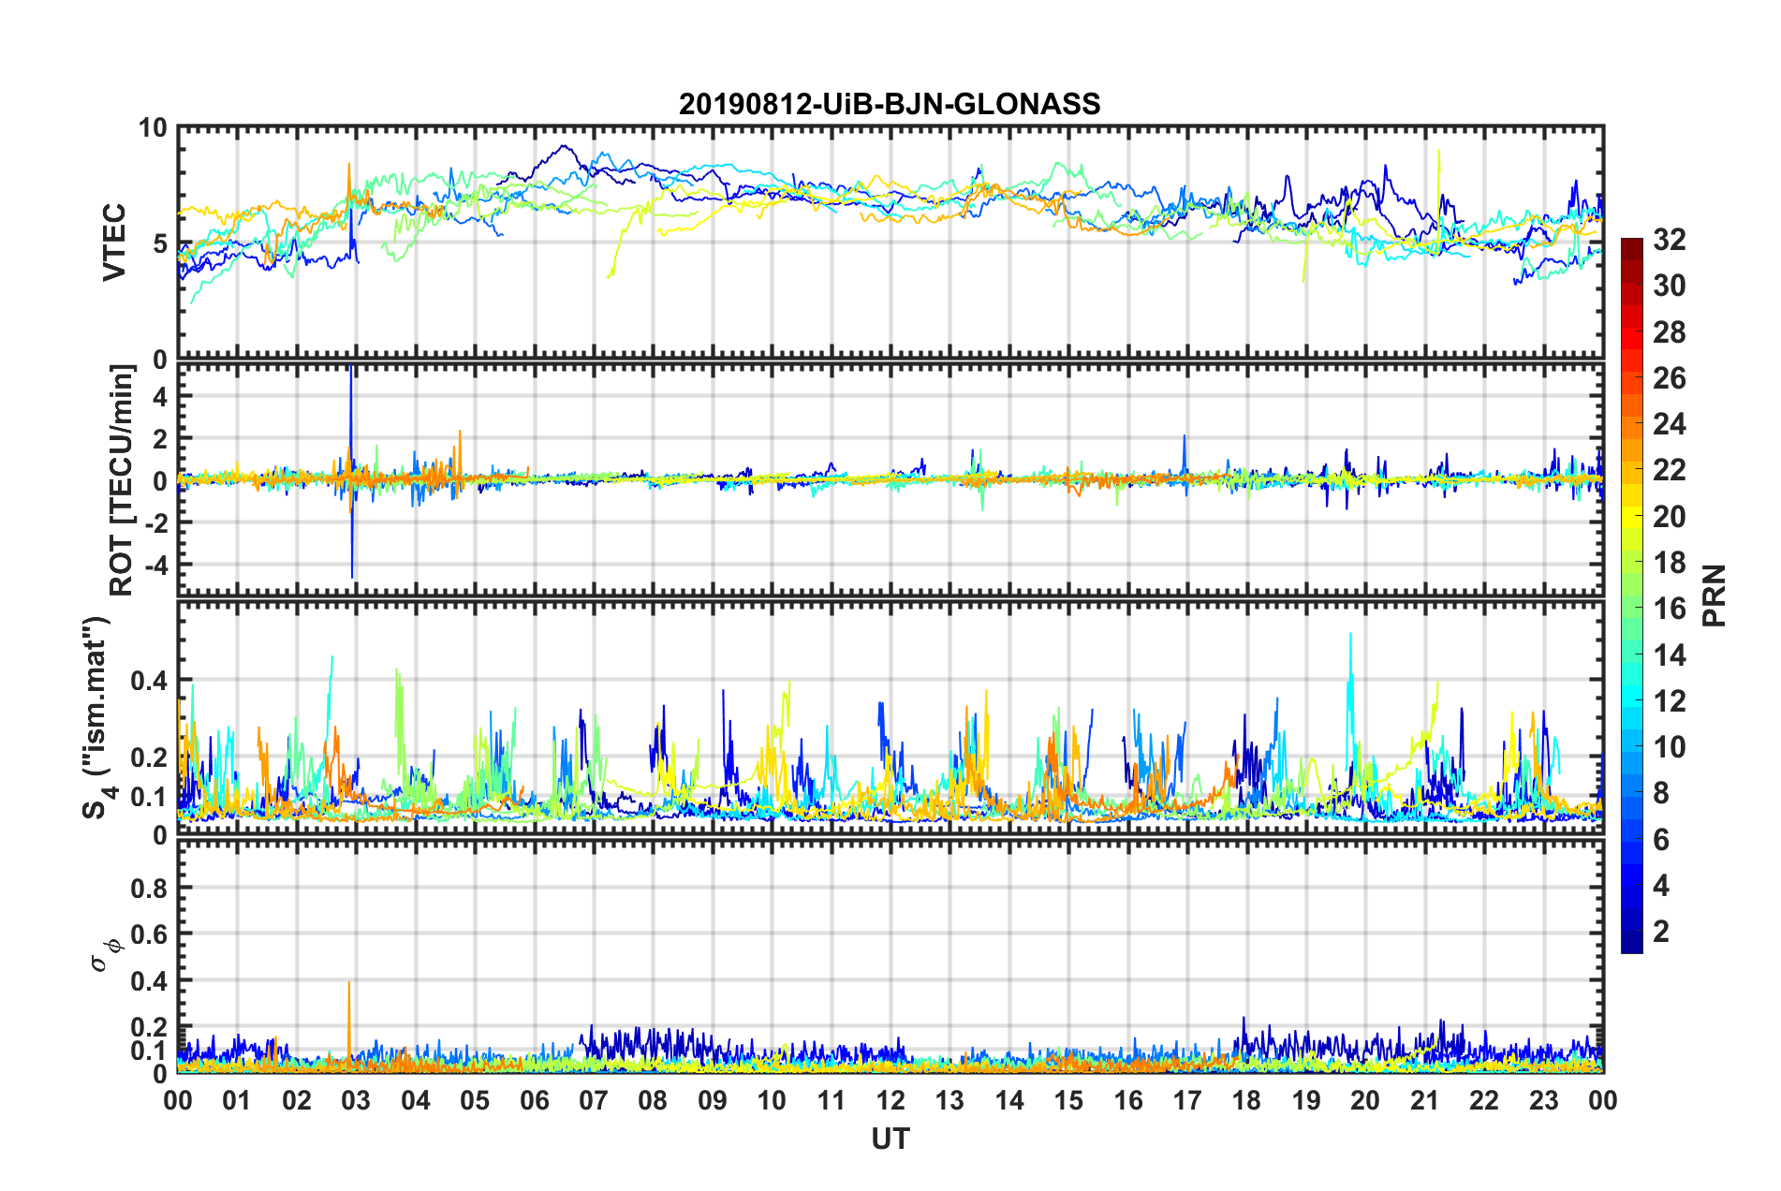
Task: Select the sigma-phi panel y-tick label 0.6
Action: point(149,934)
